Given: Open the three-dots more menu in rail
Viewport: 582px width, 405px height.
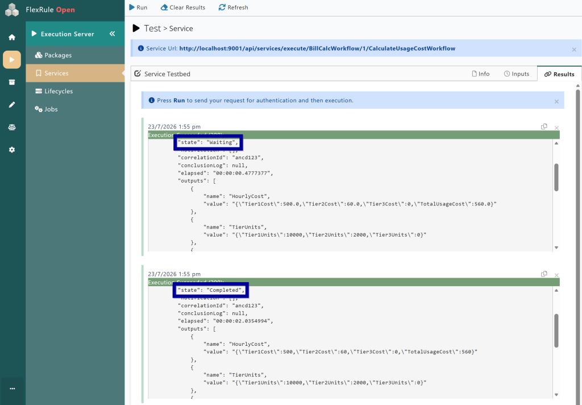Looking at the screenshot, I should pos(13,389).
